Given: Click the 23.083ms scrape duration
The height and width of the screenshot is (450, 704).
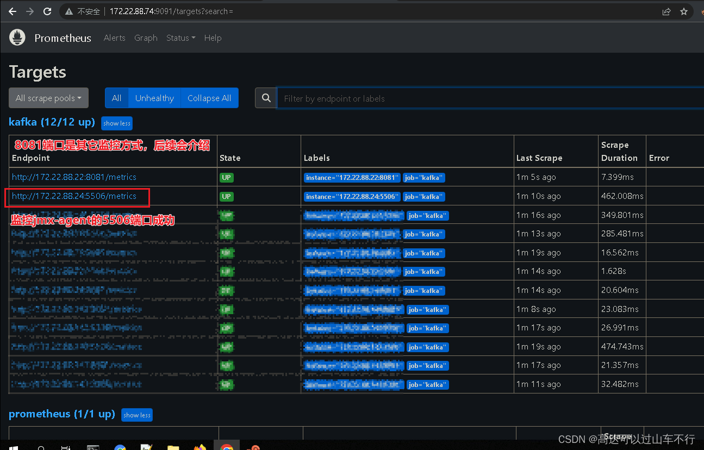Looking at the screenshot, I should [x=620, y=309].
